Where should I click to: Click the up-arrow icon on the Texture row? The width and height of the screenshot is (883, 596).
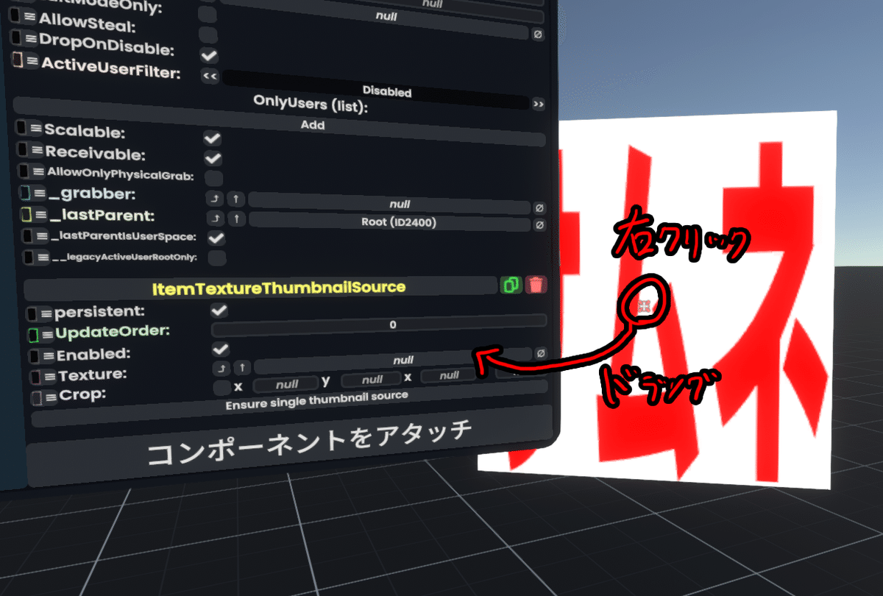coord(241,366)
